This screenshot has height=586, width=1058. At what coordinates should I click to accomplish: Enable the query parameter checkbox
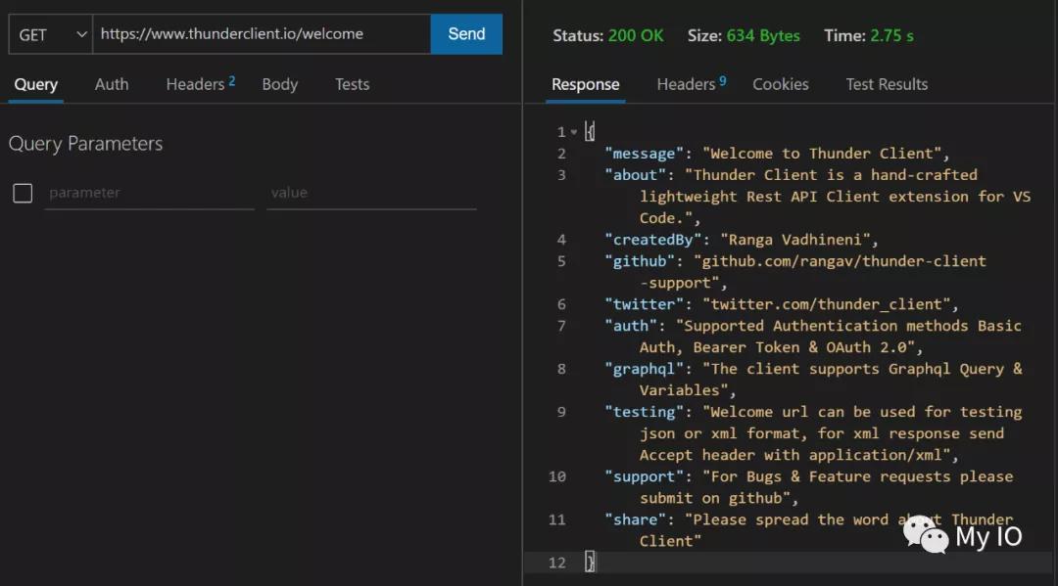(x=23, y=193)
